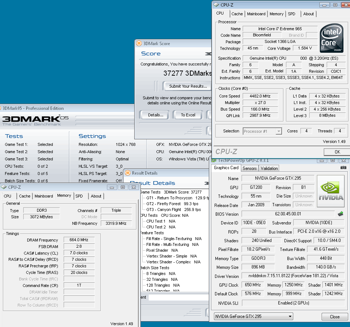Click the 3DMark Score window title icon
This screenshot has height=327, width=350.
click(139, 43)
